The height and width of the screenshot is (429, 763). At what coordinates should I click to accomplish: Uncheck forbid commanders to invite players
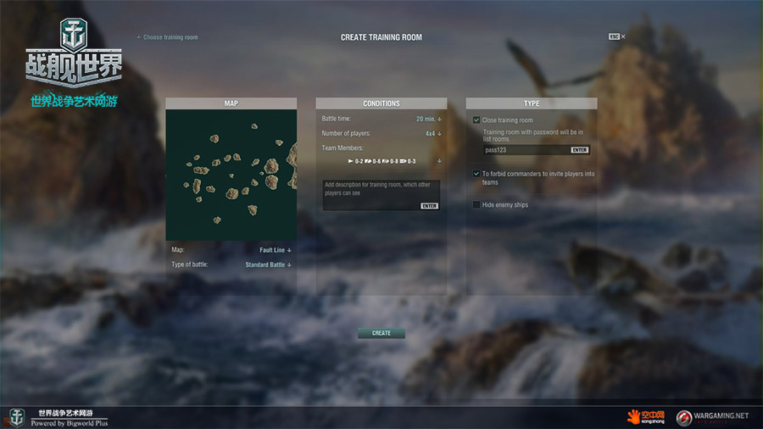[476, 174]
